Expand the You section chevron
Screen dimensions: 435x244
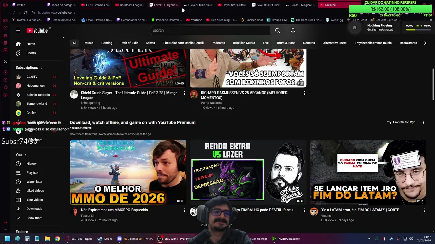pyautogui.click(x=25, y=155)
